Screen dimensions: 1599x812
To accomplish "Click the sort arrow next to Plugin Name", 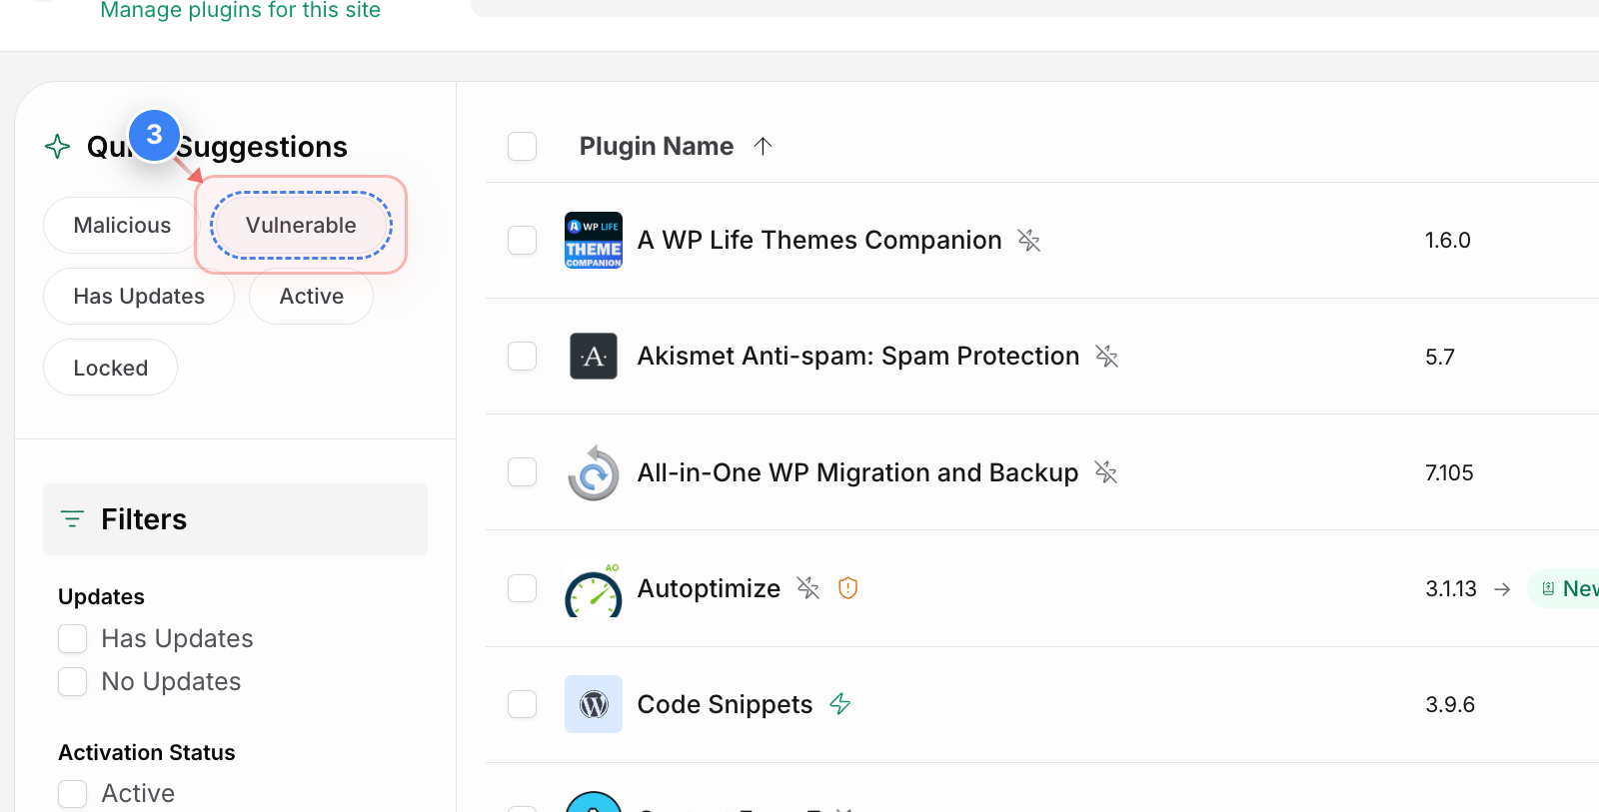I will click(763, 146).
